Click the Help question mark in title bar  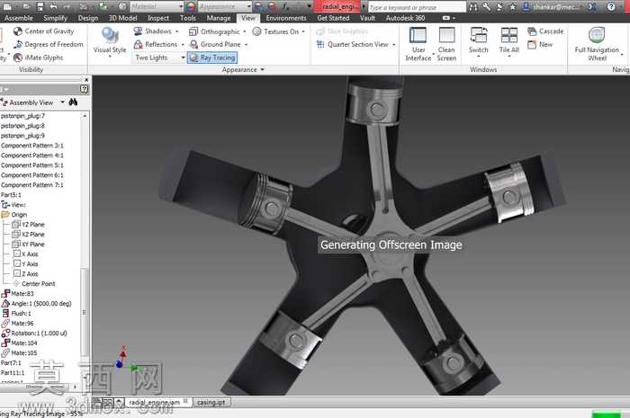point(611,6)
